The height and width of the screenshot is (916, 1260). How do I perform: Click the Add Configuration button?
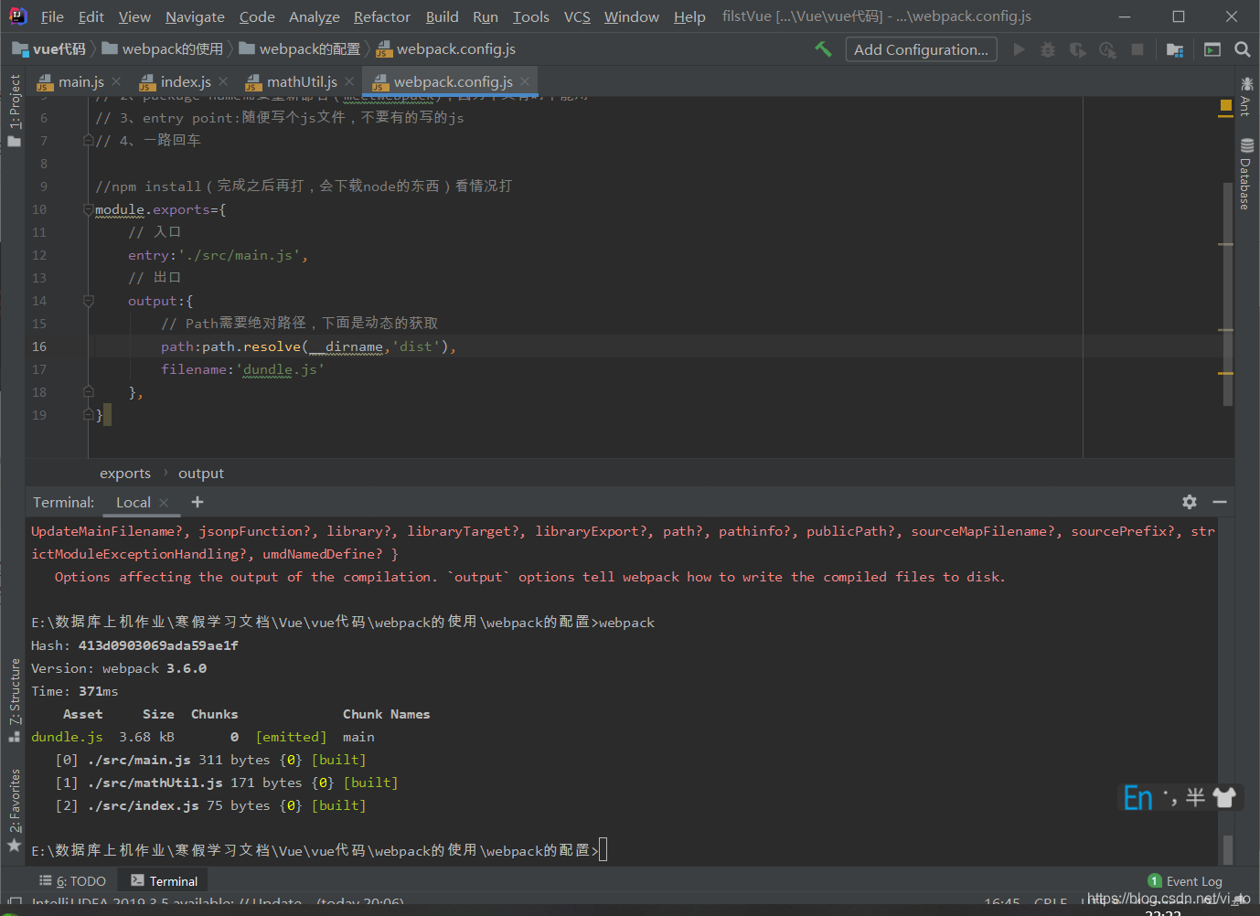coord(921,49)
